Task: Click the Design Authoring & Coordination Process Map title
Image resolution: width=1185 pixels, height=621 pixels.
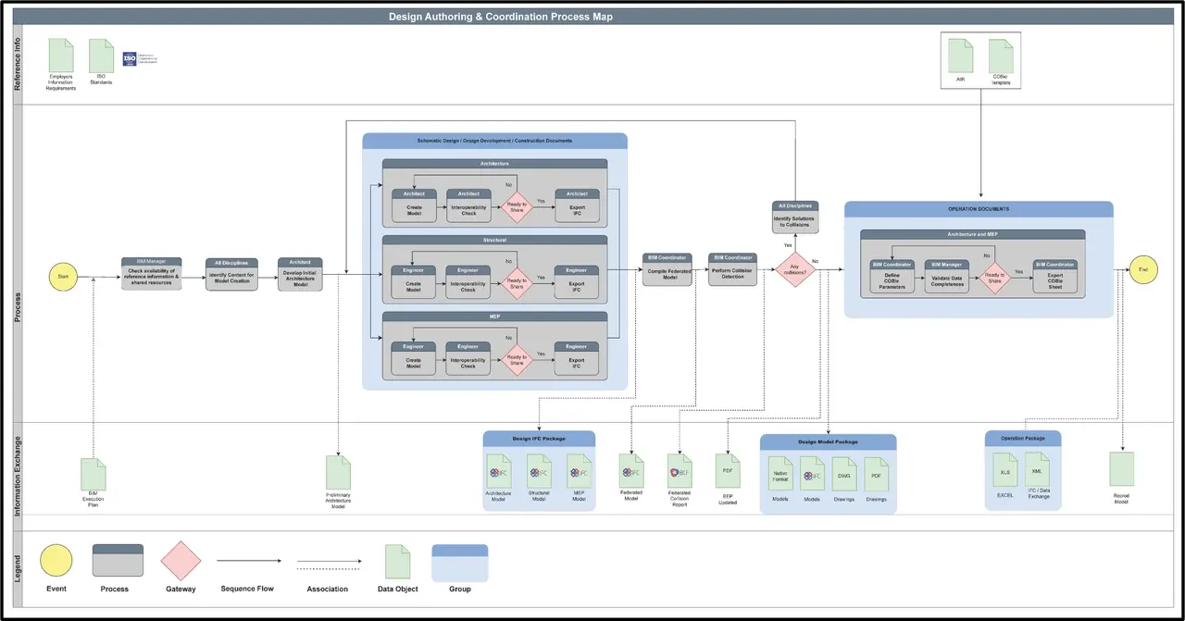Action: 500,17
